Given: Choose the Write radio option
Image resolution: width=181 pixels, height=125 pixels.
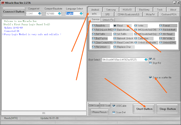Looking at the screenshot, I should (x=141, y=26).
